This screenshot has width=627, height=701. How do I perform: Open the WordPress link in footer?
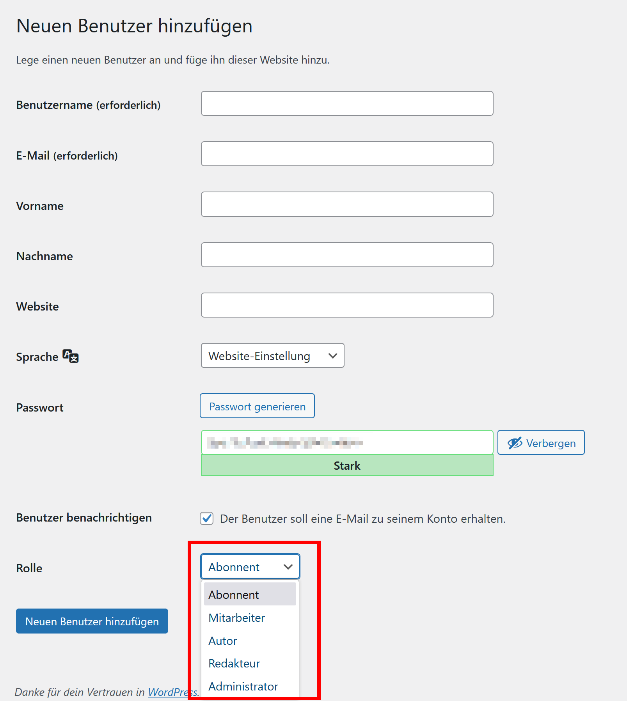point(172,692)
